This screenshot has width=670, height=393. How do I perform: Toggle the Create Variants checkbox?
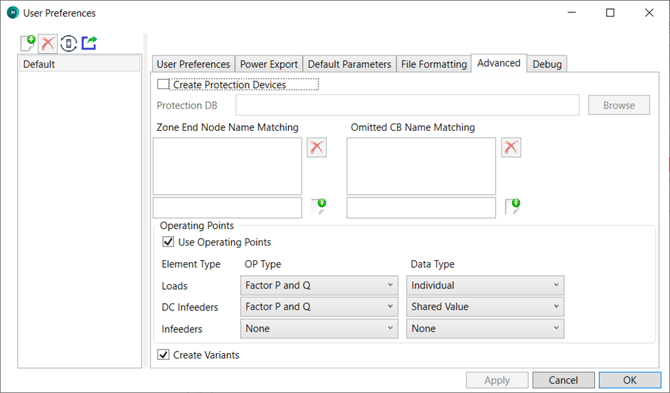tap(163, 355)
